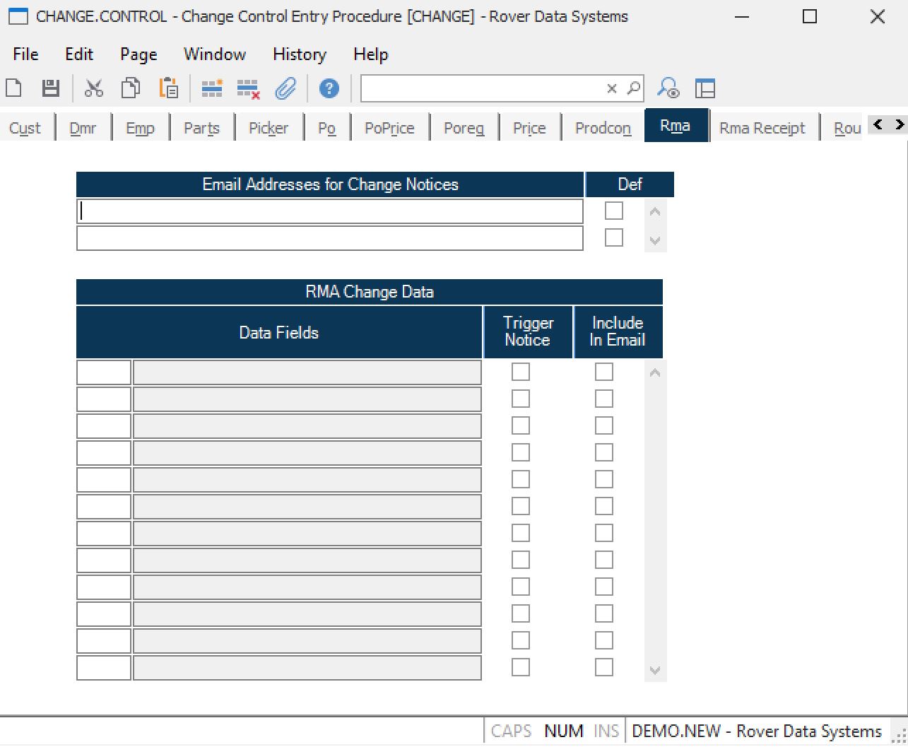Click the Cut scissors icon
The width and height of the screenshot is (908, 747).
pyautogui.click(x=93, y=88)
